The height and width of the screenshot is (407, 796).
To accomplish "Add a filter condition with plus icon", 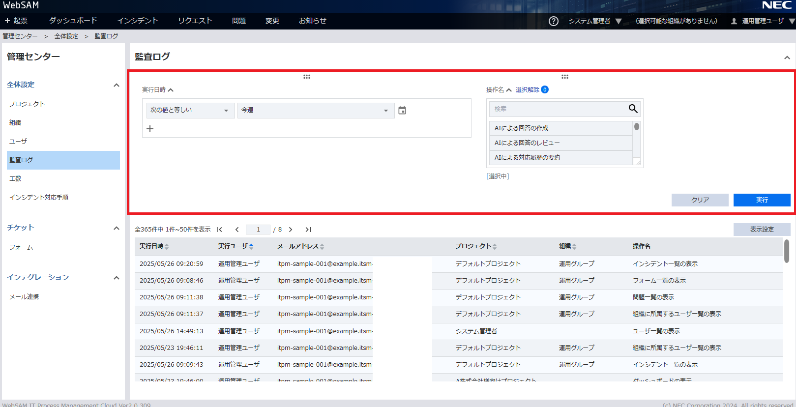I will (x=150, y=129).
